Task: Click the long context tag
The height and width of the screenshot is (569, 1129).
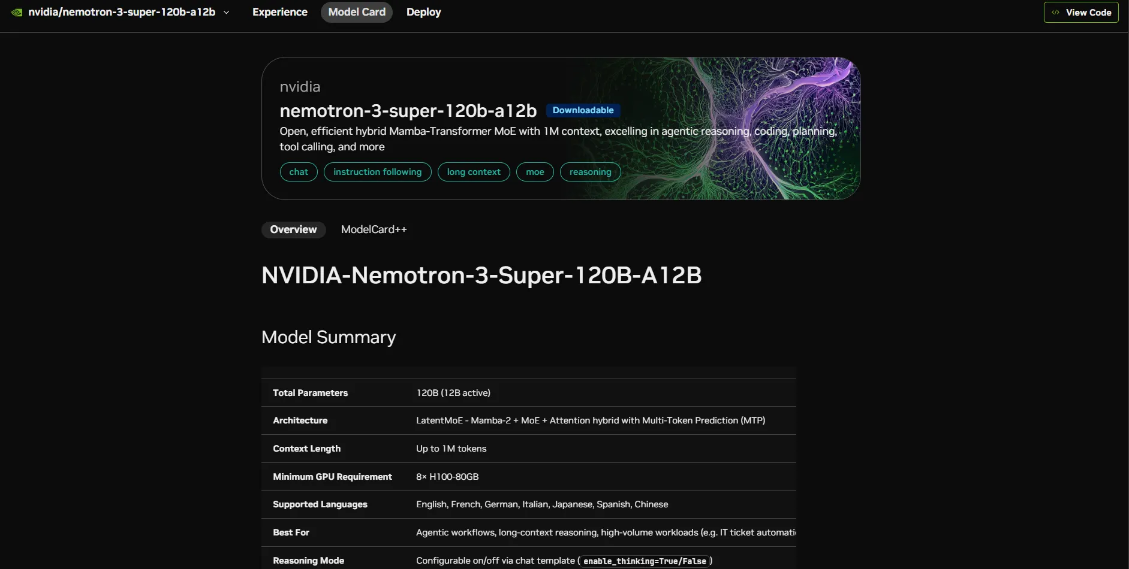Action: click(474, 172)
